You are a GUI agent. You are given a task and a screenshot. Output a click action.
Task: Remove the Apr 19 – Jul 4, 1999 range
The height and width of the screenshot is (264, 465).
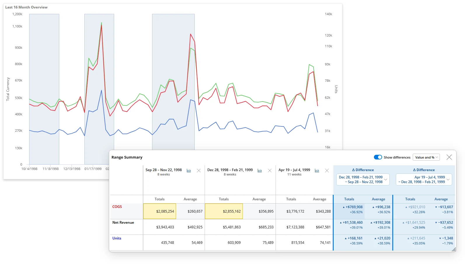pyautogui.click(x=327, y=171)
